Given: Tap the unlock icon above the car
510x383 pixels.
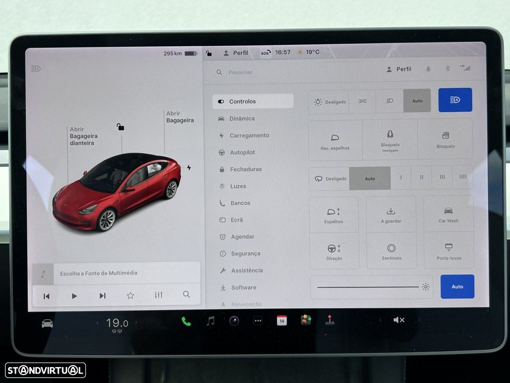Looking at the screenshot, I should tap(121, 127).
